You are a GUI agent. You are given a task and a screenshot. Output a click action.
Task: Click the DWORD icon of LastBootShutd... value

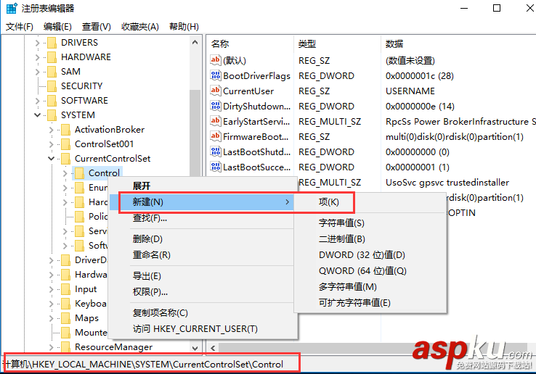pos(216,151)
